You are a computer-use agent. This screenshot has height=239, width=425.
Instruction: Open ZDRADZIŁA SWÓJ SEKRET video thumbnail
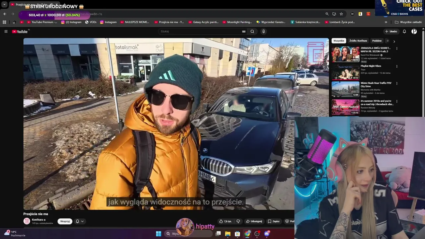345,54
